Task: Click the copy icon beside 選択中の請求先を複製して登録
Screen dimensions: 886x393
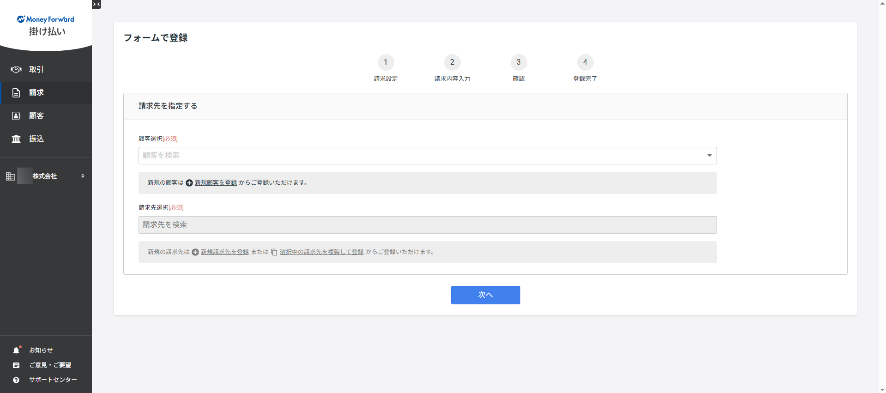Action: coord(274,252)
